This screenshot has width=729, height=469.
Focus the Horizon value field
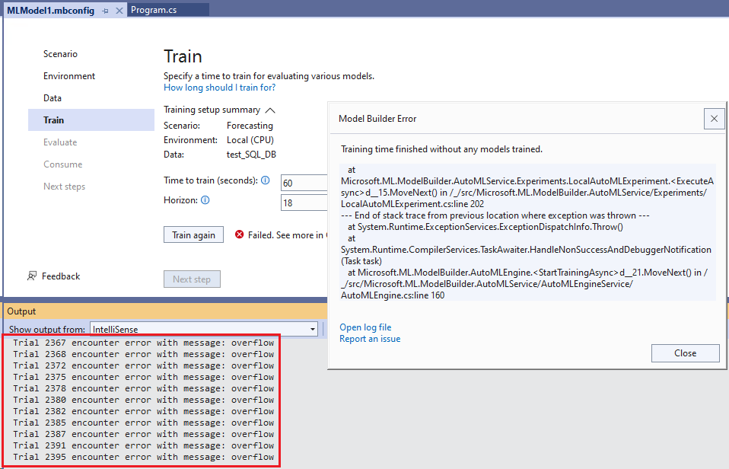coord(304,203)
